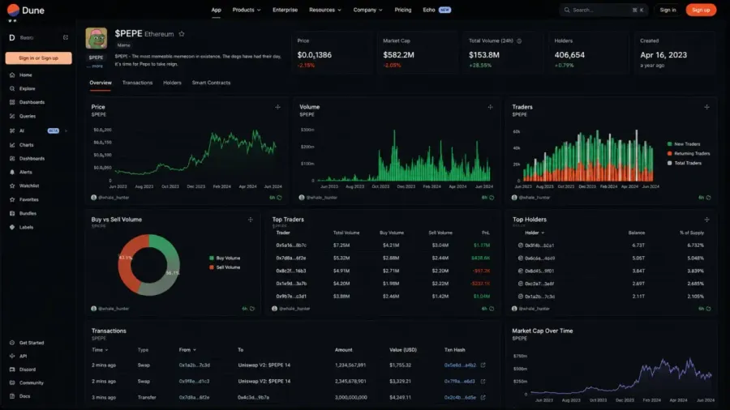This screenshot has height=410, width=730.
Task: Open Bundles in the sidebar
Action: pos(23,213)
